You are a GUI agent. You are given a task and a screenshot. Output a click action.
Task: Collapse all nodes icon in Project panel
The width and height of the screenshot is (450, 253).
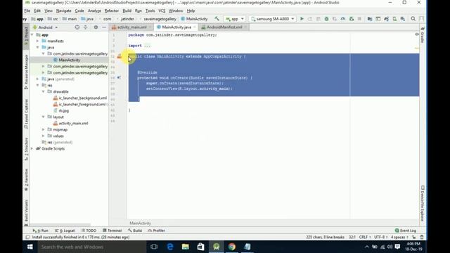tap(86, 27)
